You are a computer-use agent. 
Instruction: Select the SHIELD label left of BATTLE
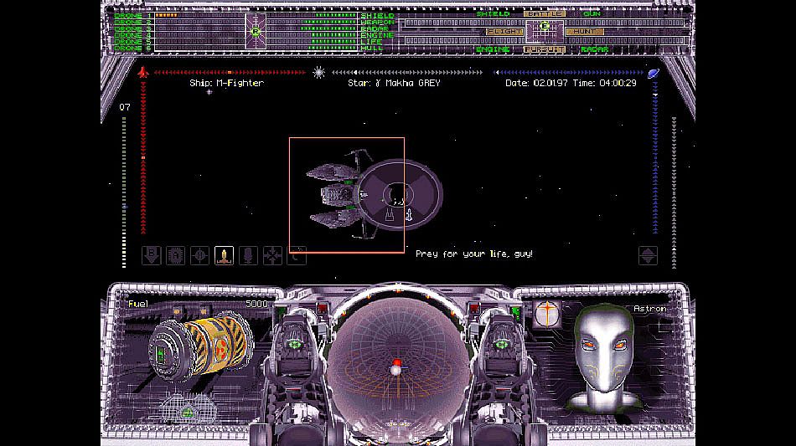(493, 13)
